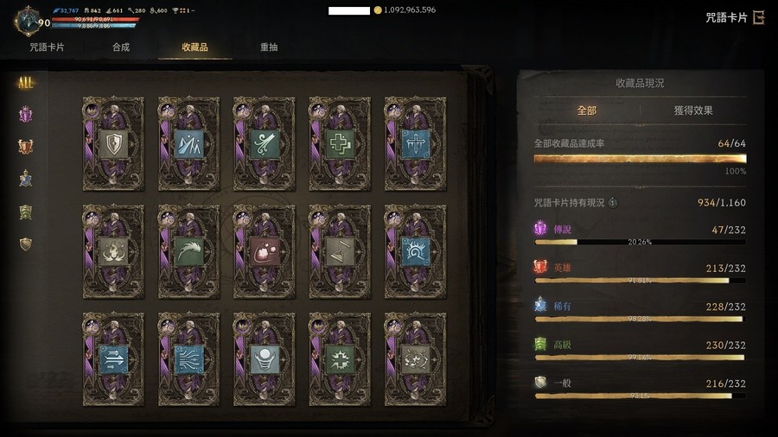This screenshot has width=778, height=437.
Task: Select the 獲得效果 panel tab
Action: tap(693, 111)
